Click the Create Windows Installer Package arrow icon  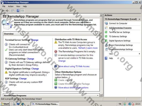56,84
